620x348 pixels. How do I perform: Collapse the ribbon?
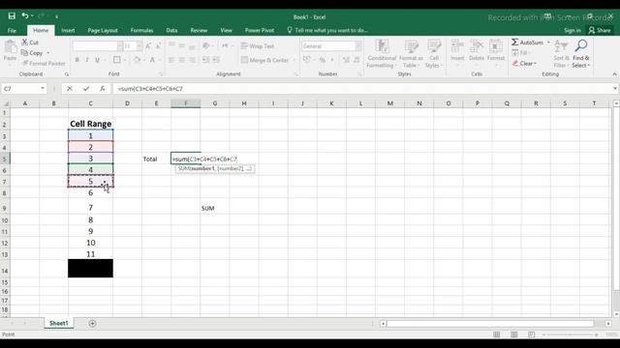click(614, 74)
